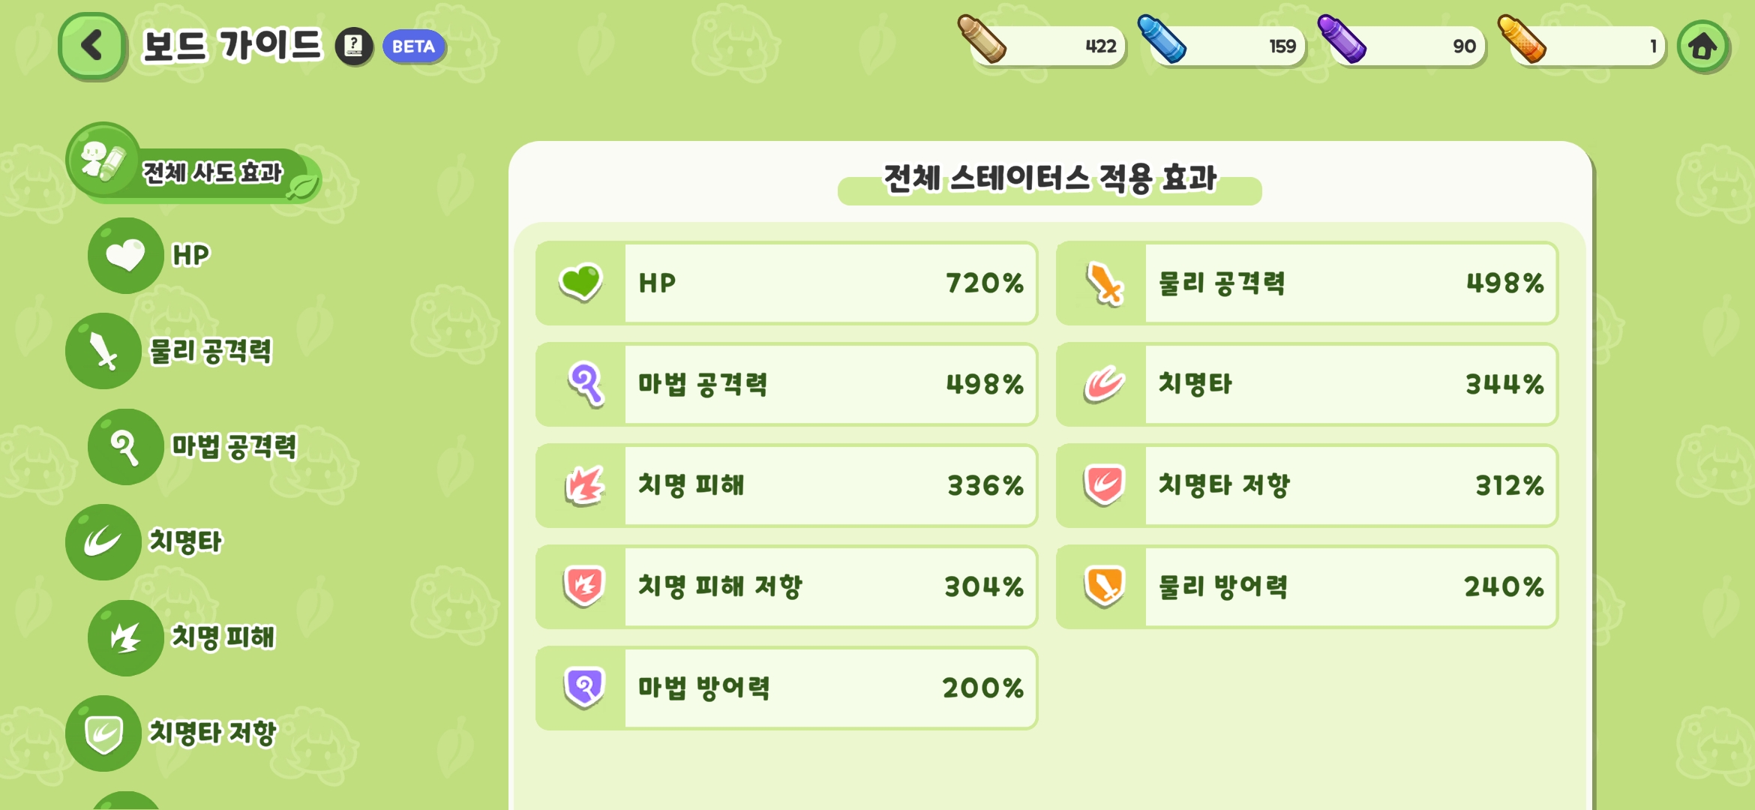Tap the orange crayon currency icon
Viewport: 1755px width, 810px height.
tap(1522, 39)
